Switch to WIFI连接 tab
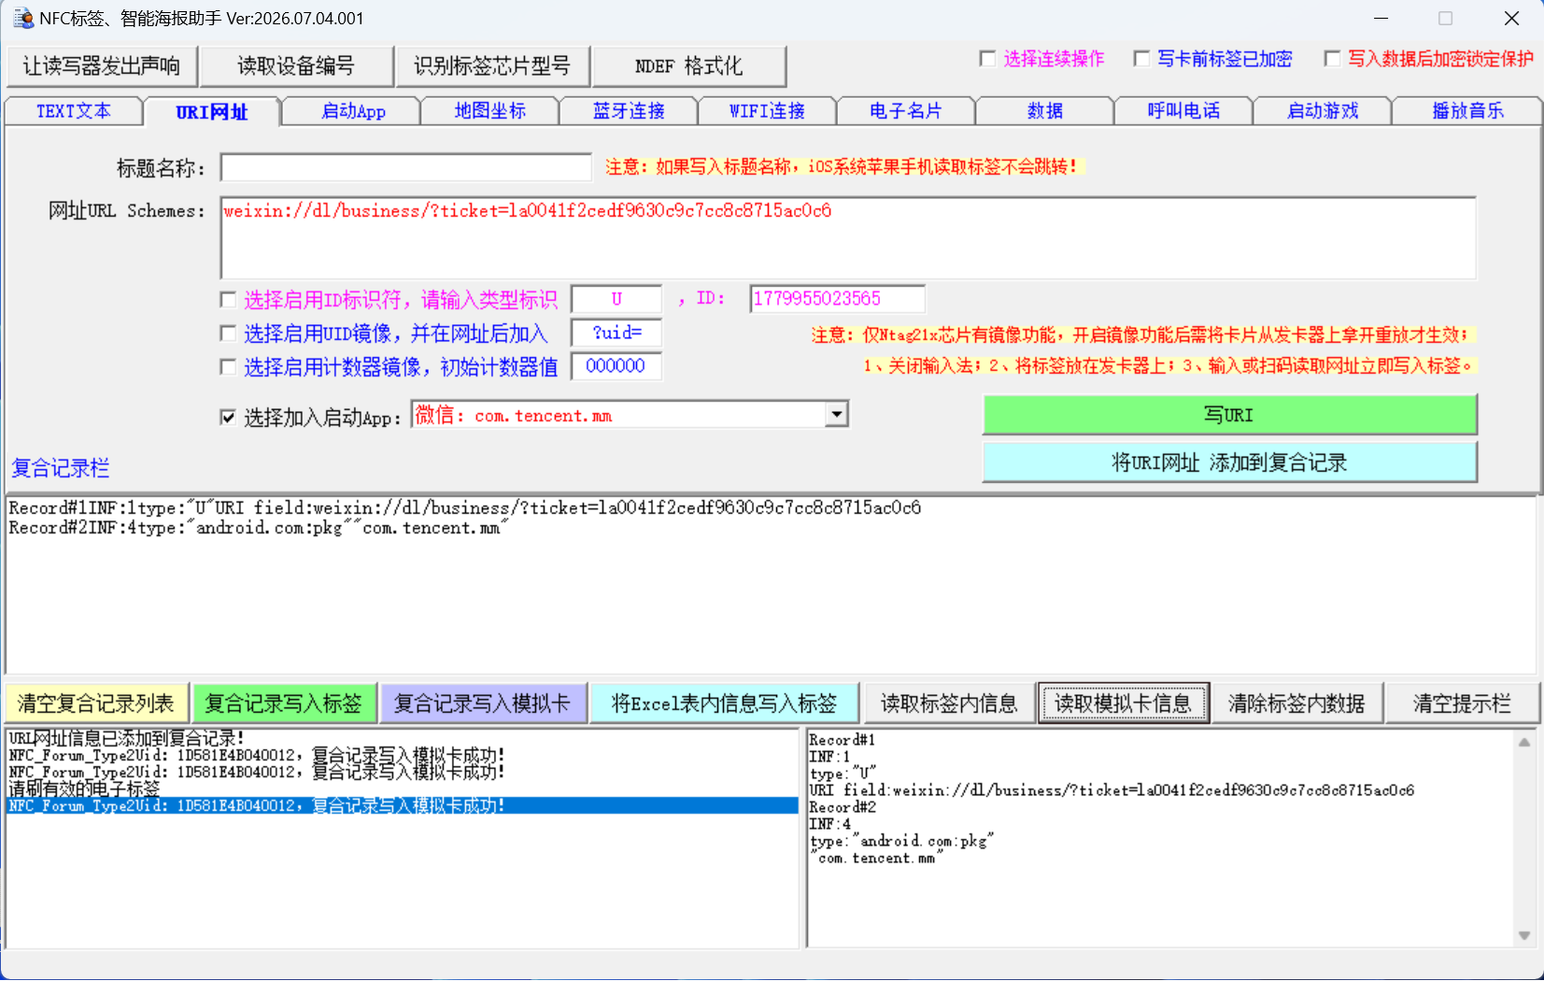The width and height of the screenshot is (1544, 981). pyautogui.click(x=767, y=111)
